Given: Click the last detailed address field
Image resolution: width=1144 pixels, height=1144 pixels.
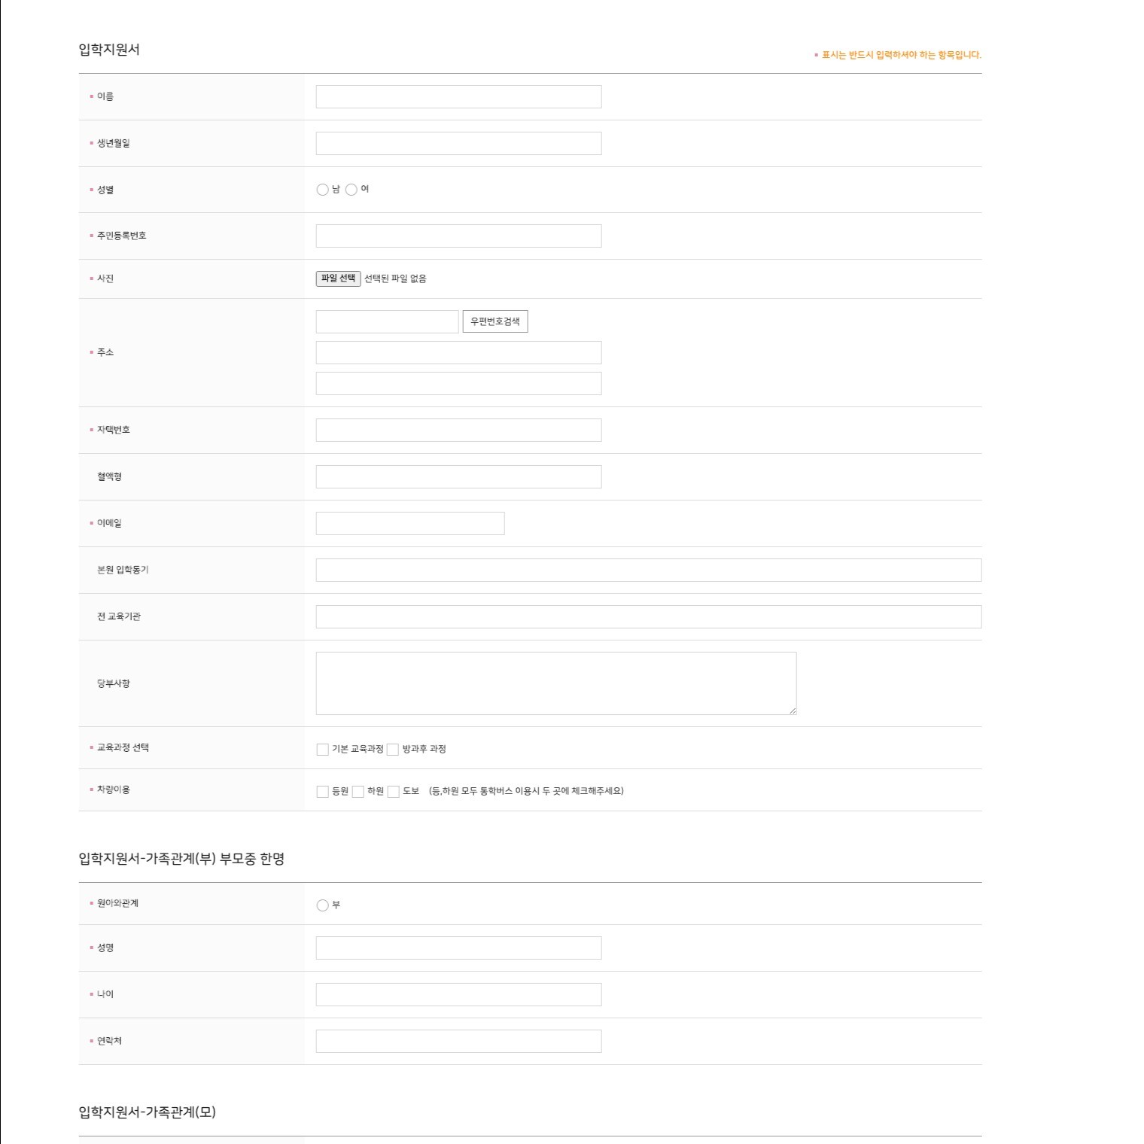Looking at the screenshot, I should pos(458,383).
